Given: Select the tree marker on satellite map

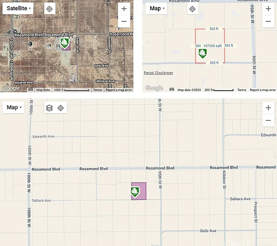Looking at the screenshot, I should click(65, 43).
